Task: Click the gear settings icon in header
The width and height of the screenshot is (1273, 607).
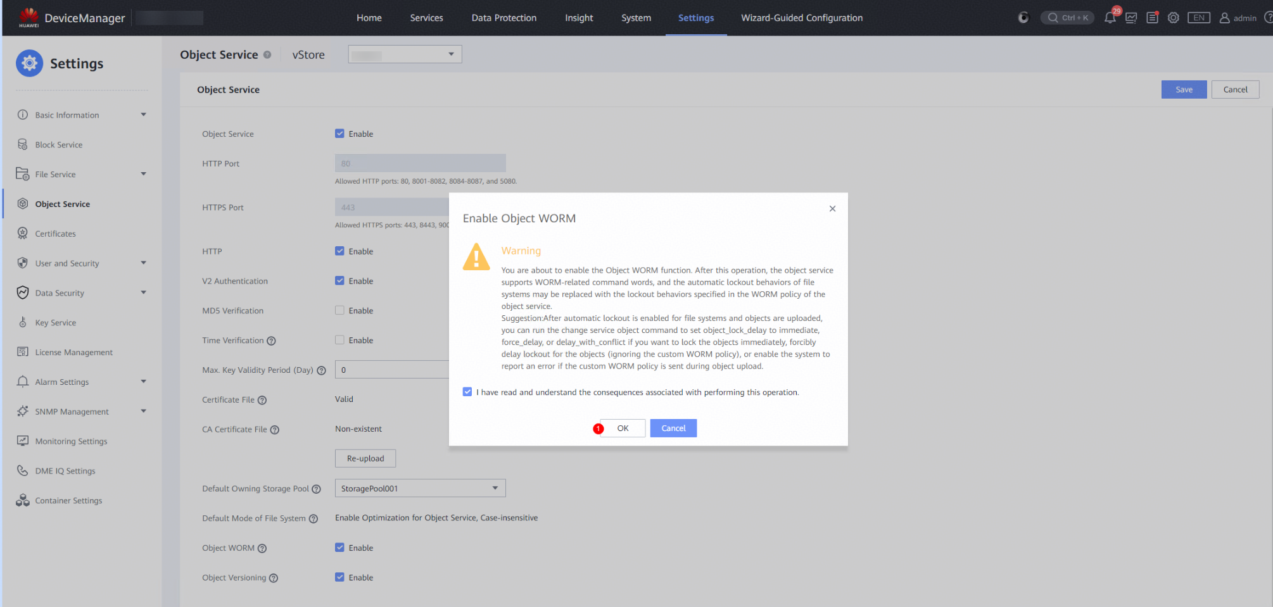Action: point(1174,18)
